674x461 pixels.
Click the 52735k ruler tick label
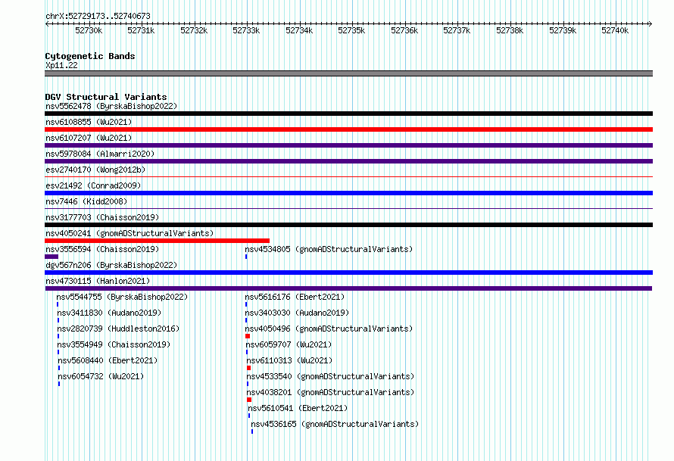(351, 30)
